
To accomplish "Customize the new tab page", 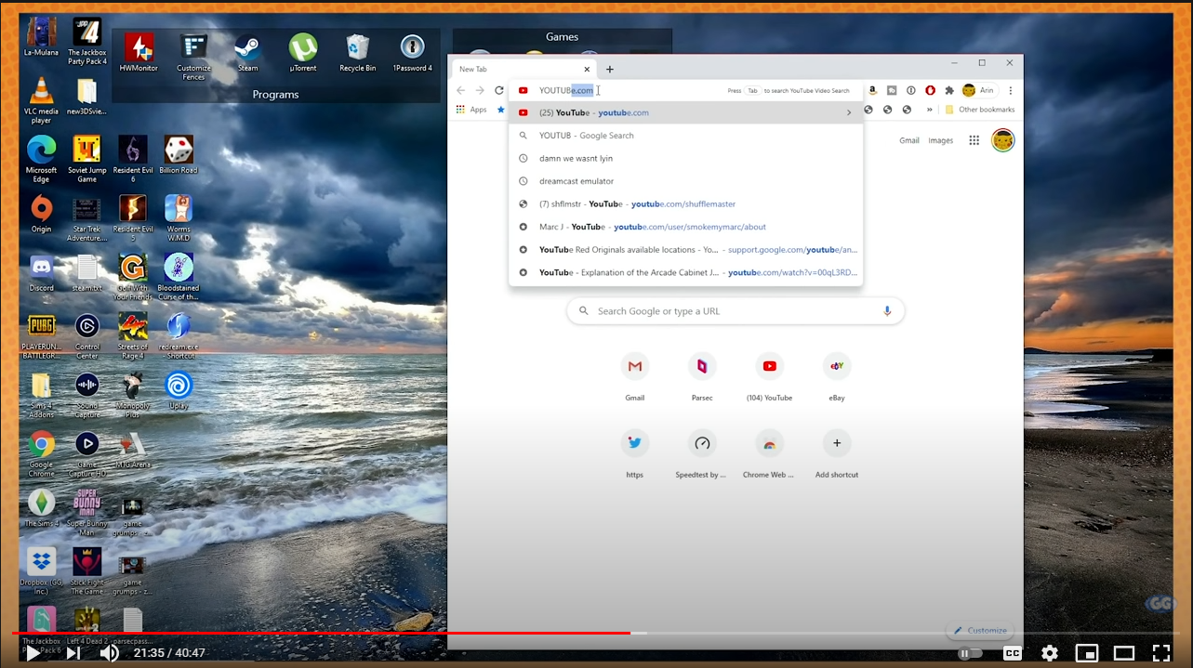I will (x=980, y=630).
